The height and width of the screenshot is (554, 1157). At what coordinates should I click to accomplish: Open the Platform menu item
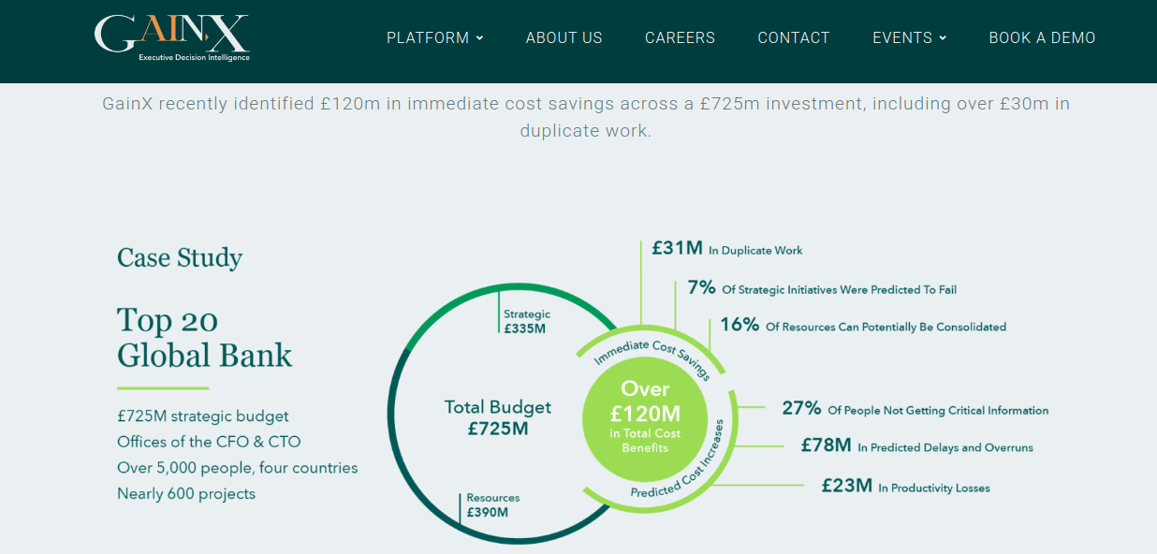pos(428,38)
